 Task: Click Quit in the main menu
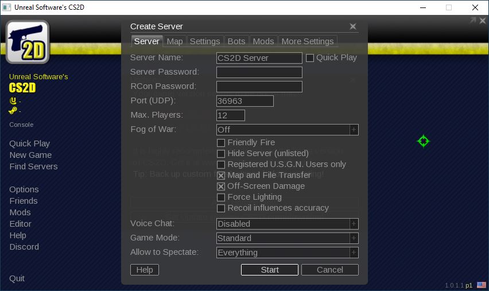tap(17, 278)
